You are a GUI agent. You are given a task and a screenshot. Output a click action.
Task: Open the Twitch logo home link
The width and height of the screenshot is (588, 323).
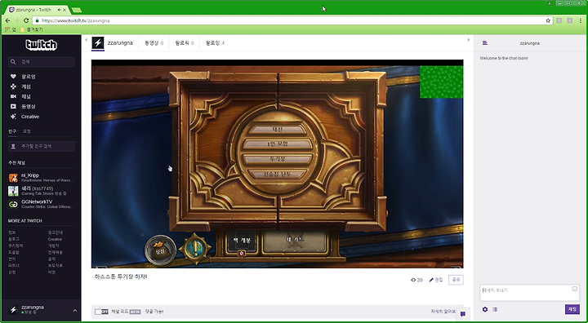click(42, 45)
